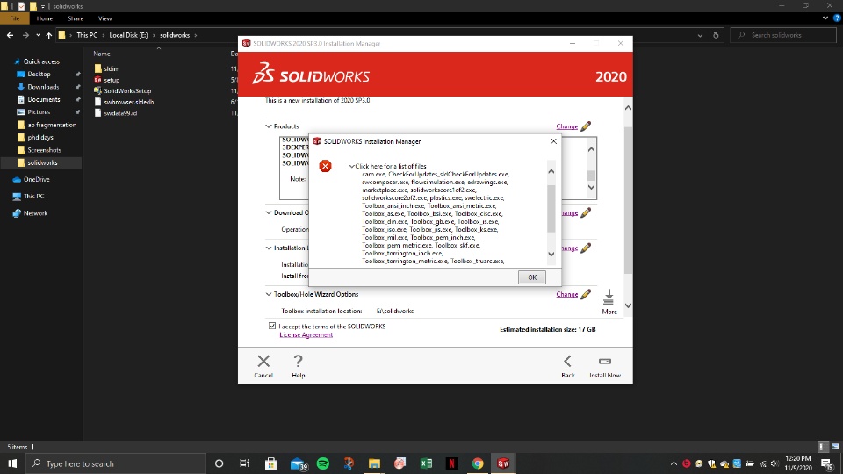Expand the Explorer ribbon chevron
This screenshot has height=474, width=843.
(825, 18)
